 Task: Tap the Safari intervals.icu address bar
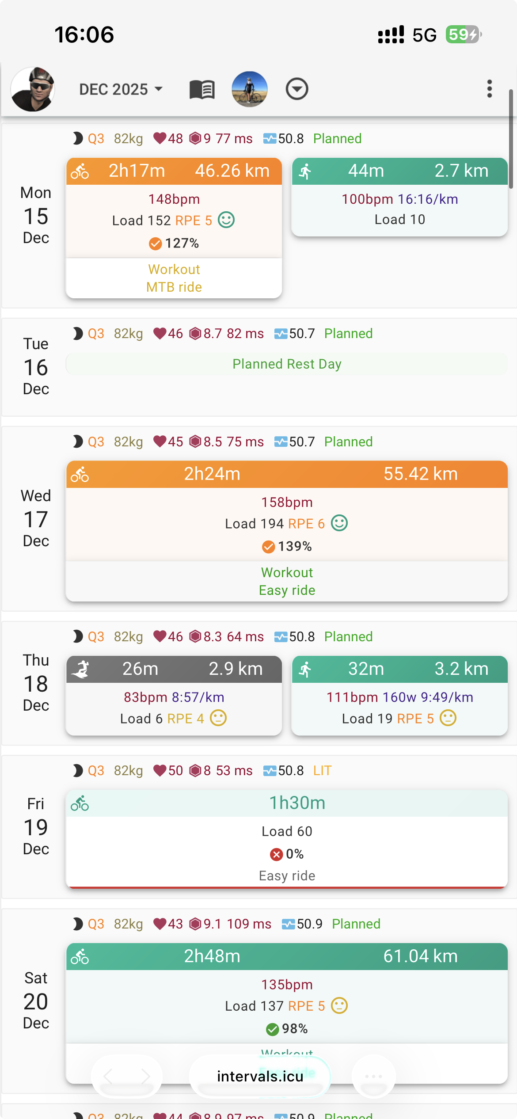point(260,1077)
